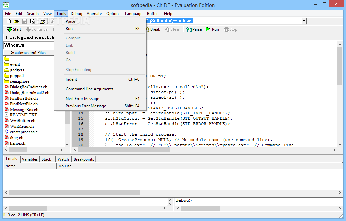Viewport: 346px width, 221px height.
Task: Click the debug> command input pane
Action: pos(259,202)
